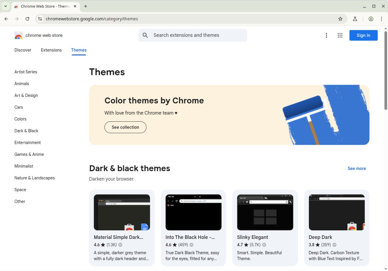Open the web store three-dot options menu

[x=326, y=36]
